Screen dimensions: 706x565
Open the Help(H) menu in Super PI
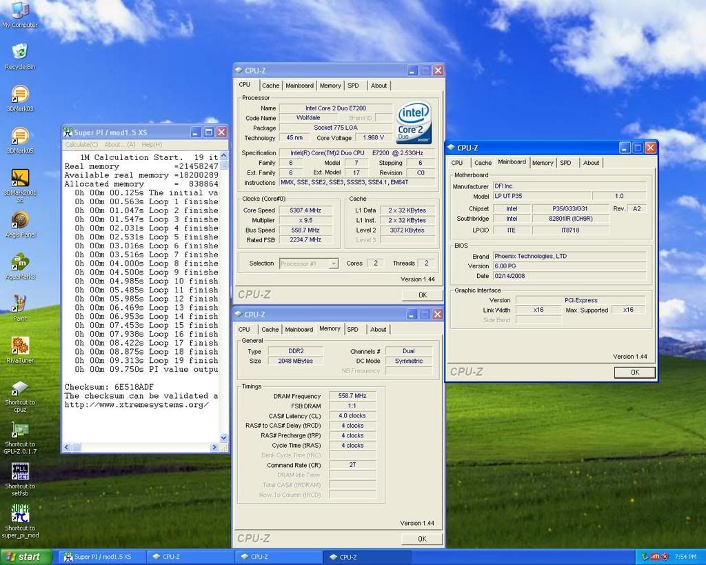(x=152, y=145)
